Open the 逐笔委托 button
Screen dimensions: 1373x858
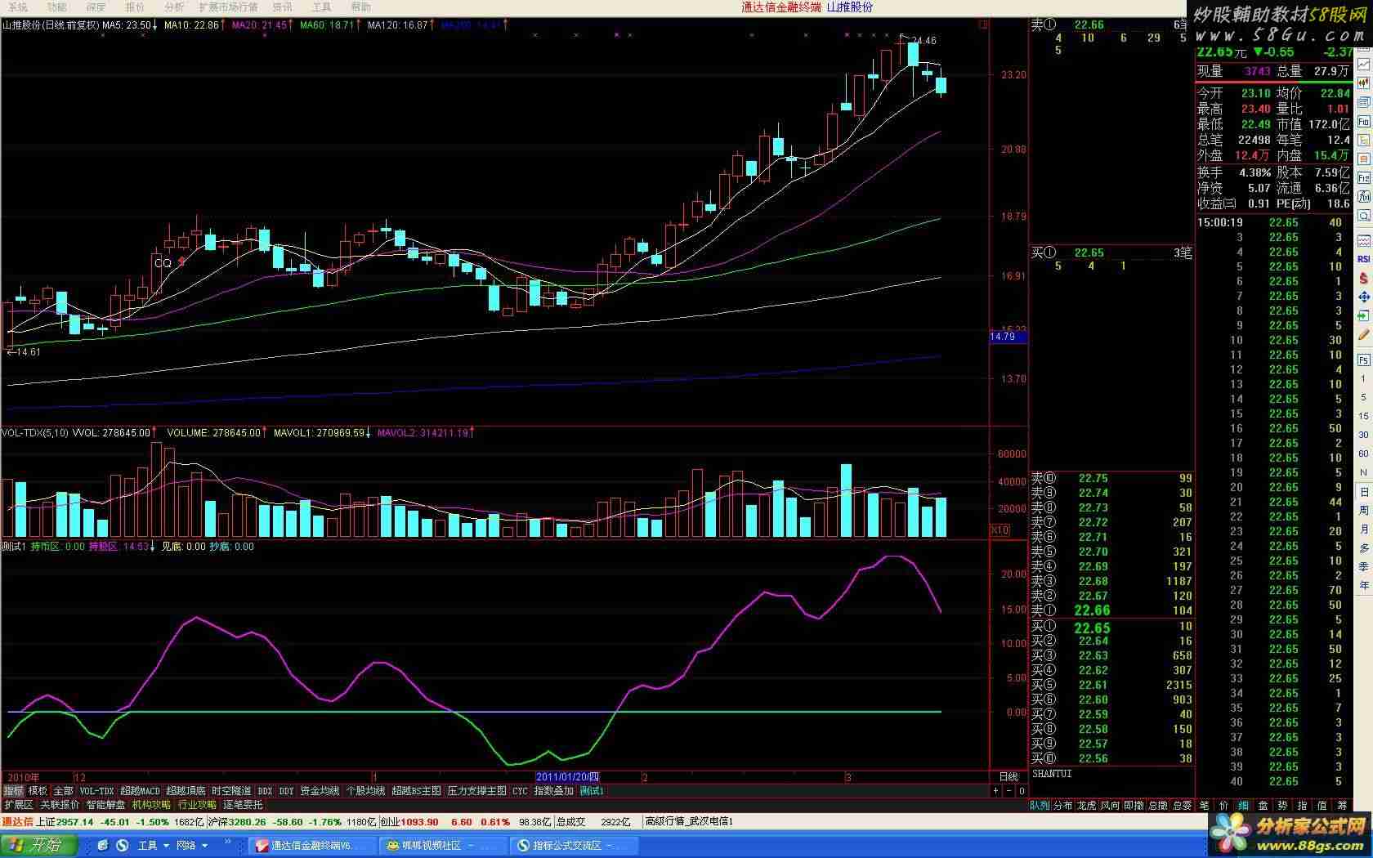(x=244, y=805)
